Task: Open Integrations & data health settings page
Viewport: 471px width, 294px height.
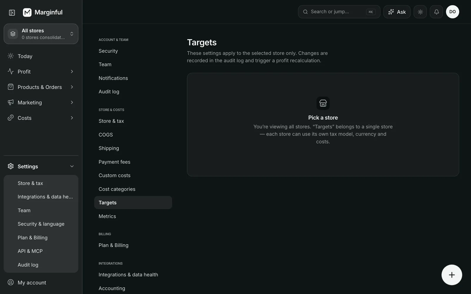Action: coord(133,275)
